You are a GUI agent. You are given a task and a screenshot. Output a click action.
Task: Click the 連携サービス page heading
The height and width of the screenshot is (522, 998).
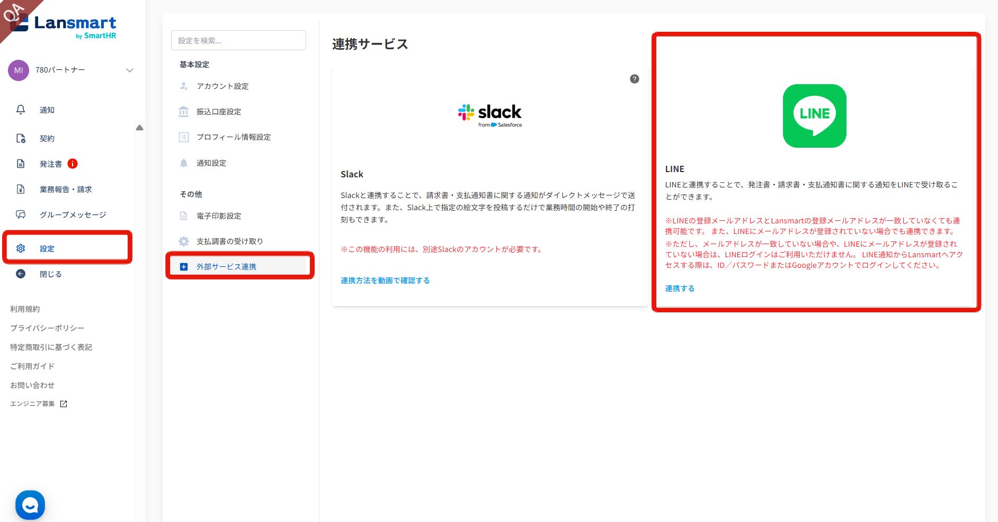point(370,44)
